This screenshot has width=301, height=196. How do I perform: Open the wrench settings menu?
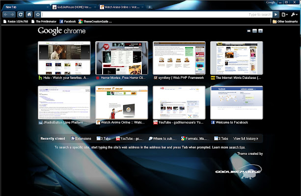(x=294, y=15)
